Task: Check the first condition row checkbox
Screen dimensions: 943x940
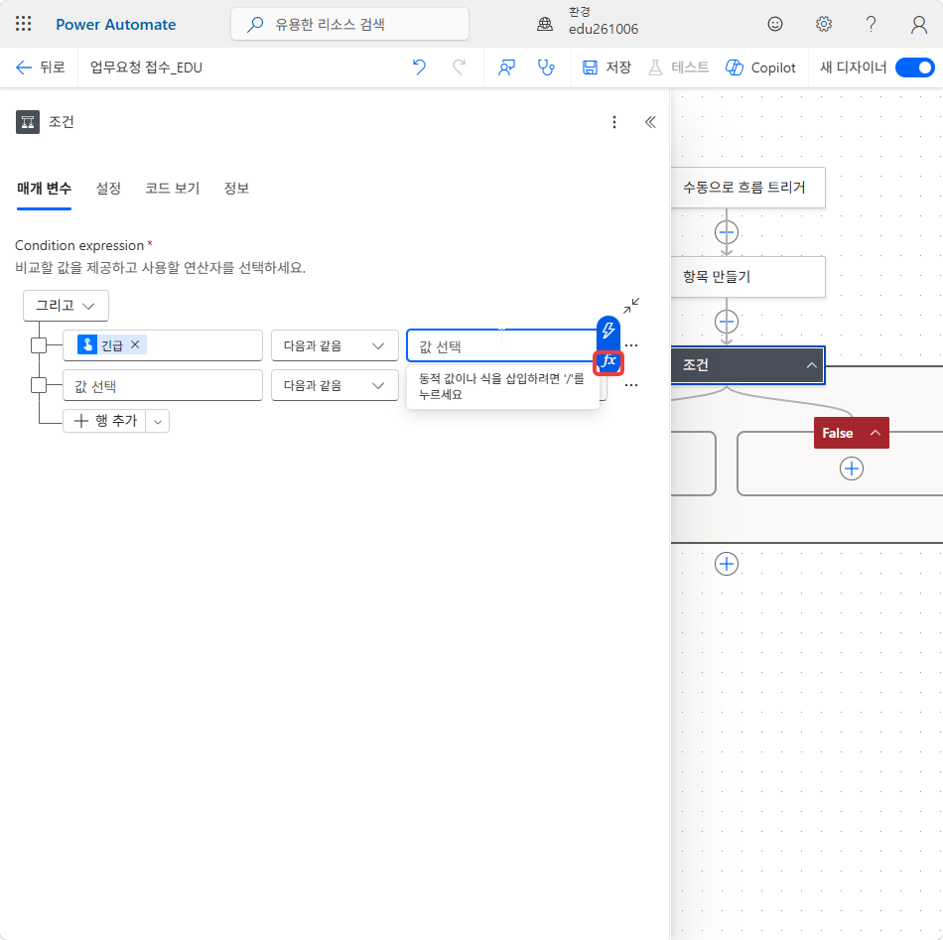Action: tap(39, 345)
